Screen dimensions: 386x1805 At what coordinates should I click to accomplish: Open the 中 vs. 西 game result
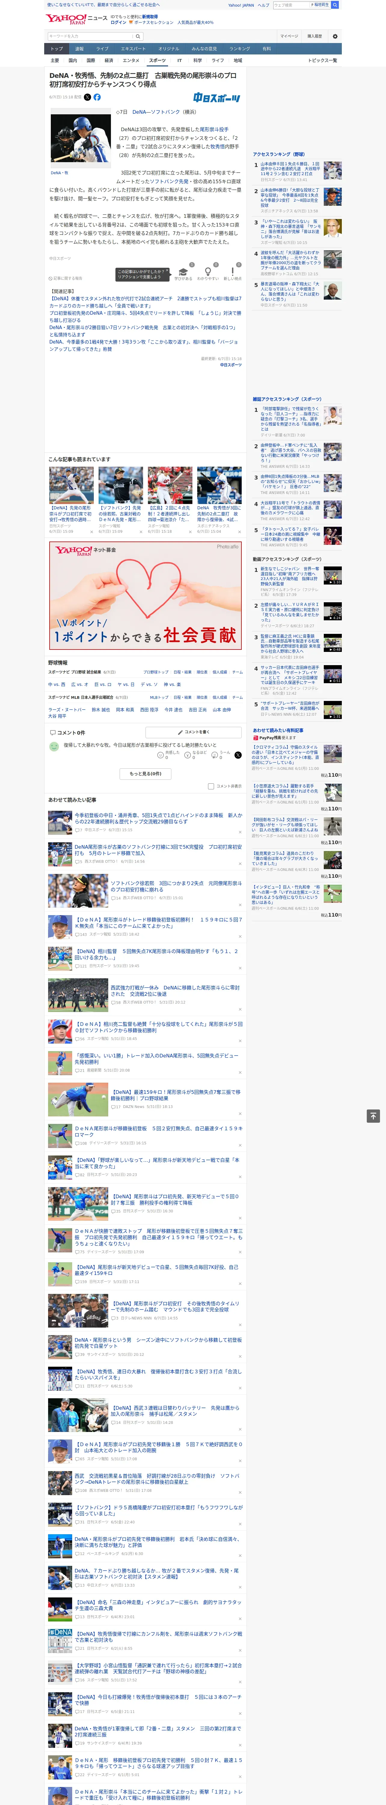(57, 685)
